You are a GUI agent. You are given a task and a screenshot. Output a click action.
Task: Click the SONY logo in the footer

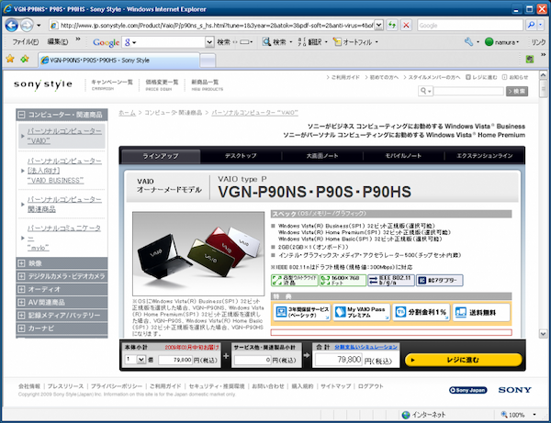pos(514,390)
